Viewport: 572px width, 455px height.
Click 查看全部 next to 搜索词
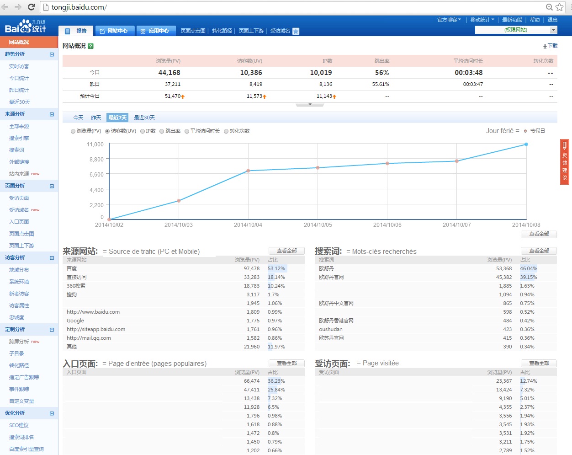tap(539, 251)
